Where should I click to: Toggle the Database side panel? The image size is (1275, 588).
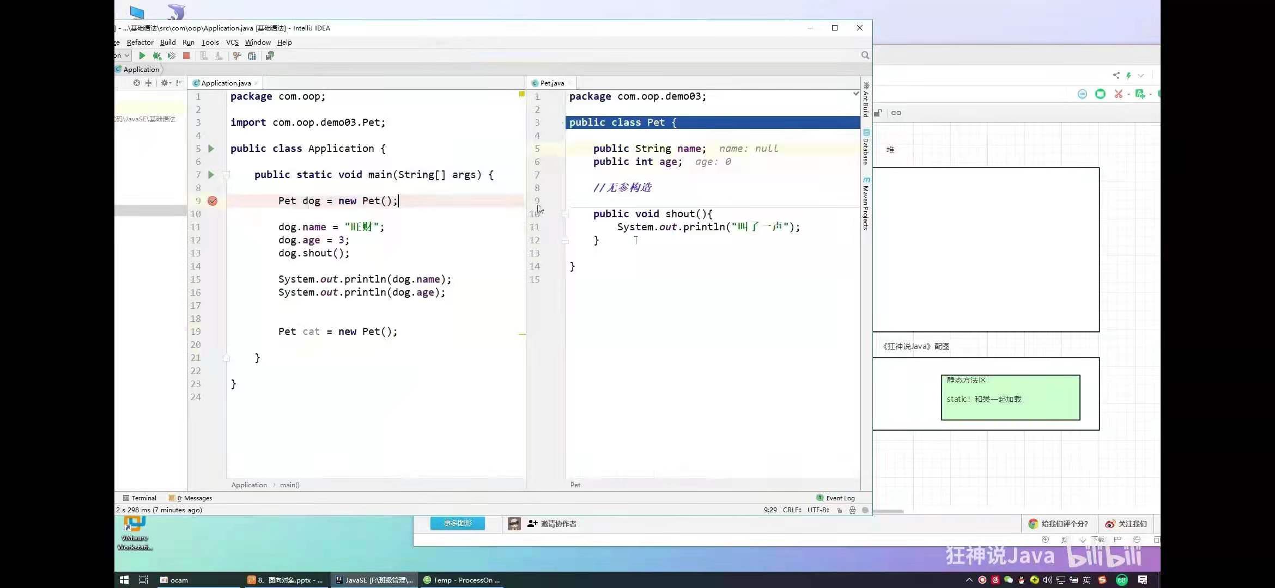[x=866, y=147]
